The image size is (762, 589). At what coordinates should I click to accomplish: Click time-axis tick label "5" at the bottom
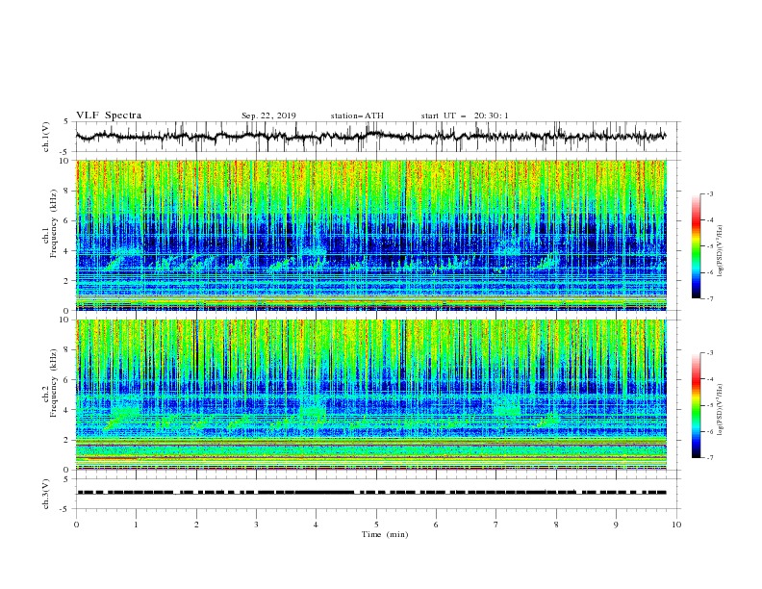click(x=376, y=525)
